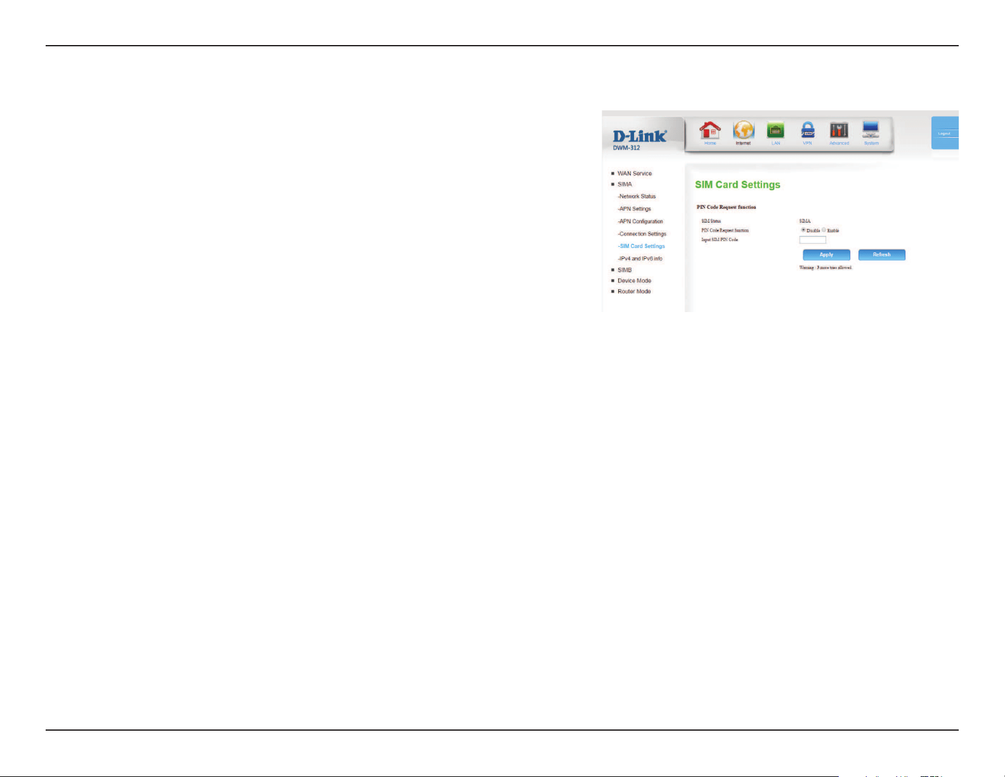Click the 'DWM-312' model text
Screen dimensions: 1005x777
[626, 148]
